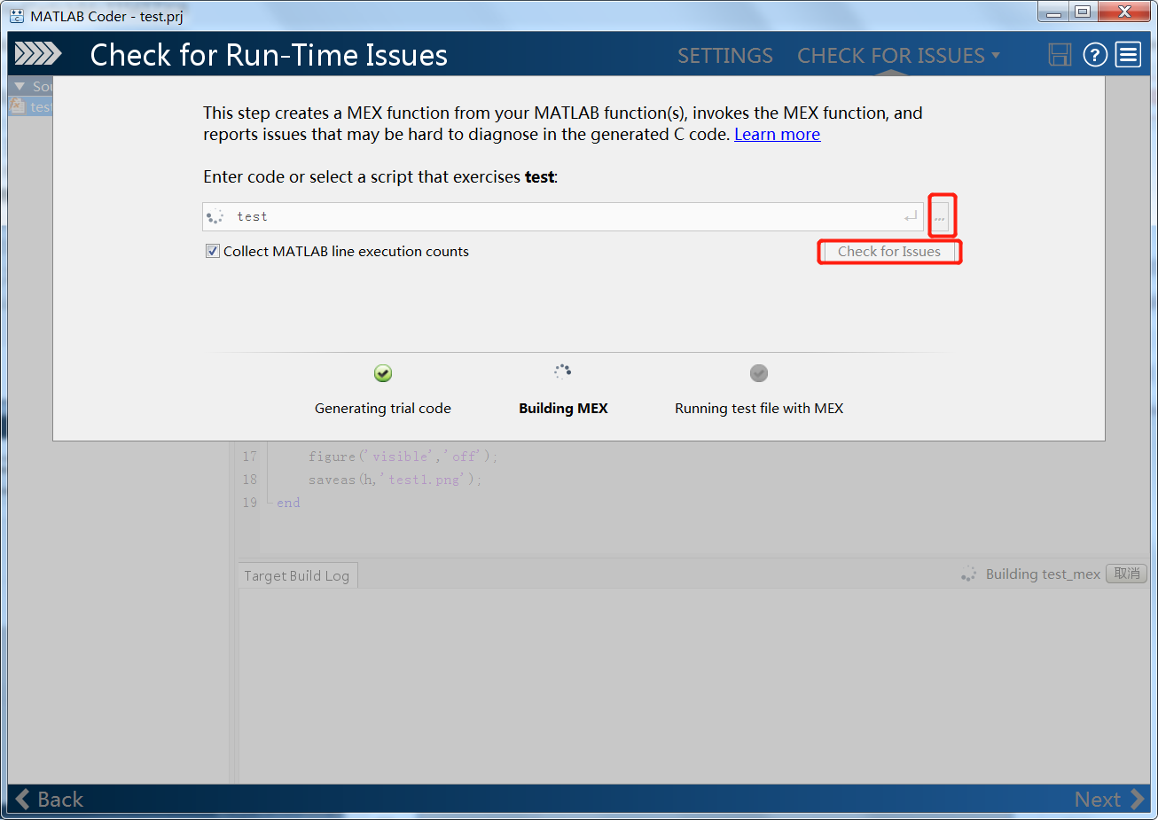Click the Running test file status icon

(x=759, y=373)
